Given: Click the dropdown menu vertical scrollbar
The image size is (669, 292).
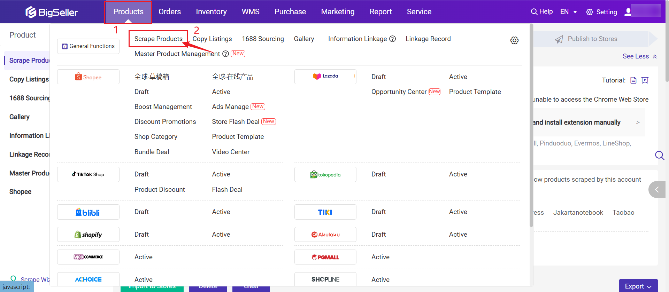Looking at the screenshot, I should click(531, 125).
